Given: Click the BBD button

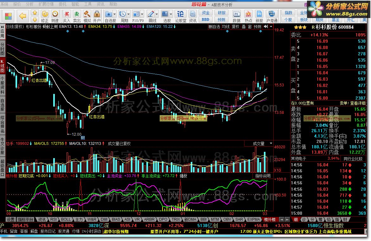Looking at the screenshot, I should (x=205, y=19).
